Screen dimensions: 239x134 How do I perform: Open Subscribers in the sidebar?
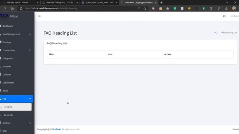(8, 83)
